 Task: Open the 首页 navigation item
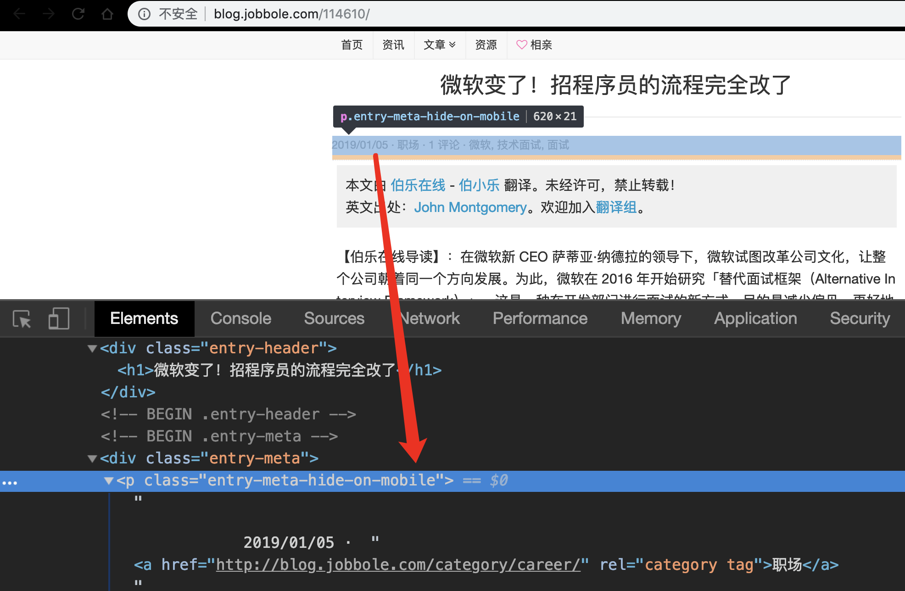(x=352, y=45)
